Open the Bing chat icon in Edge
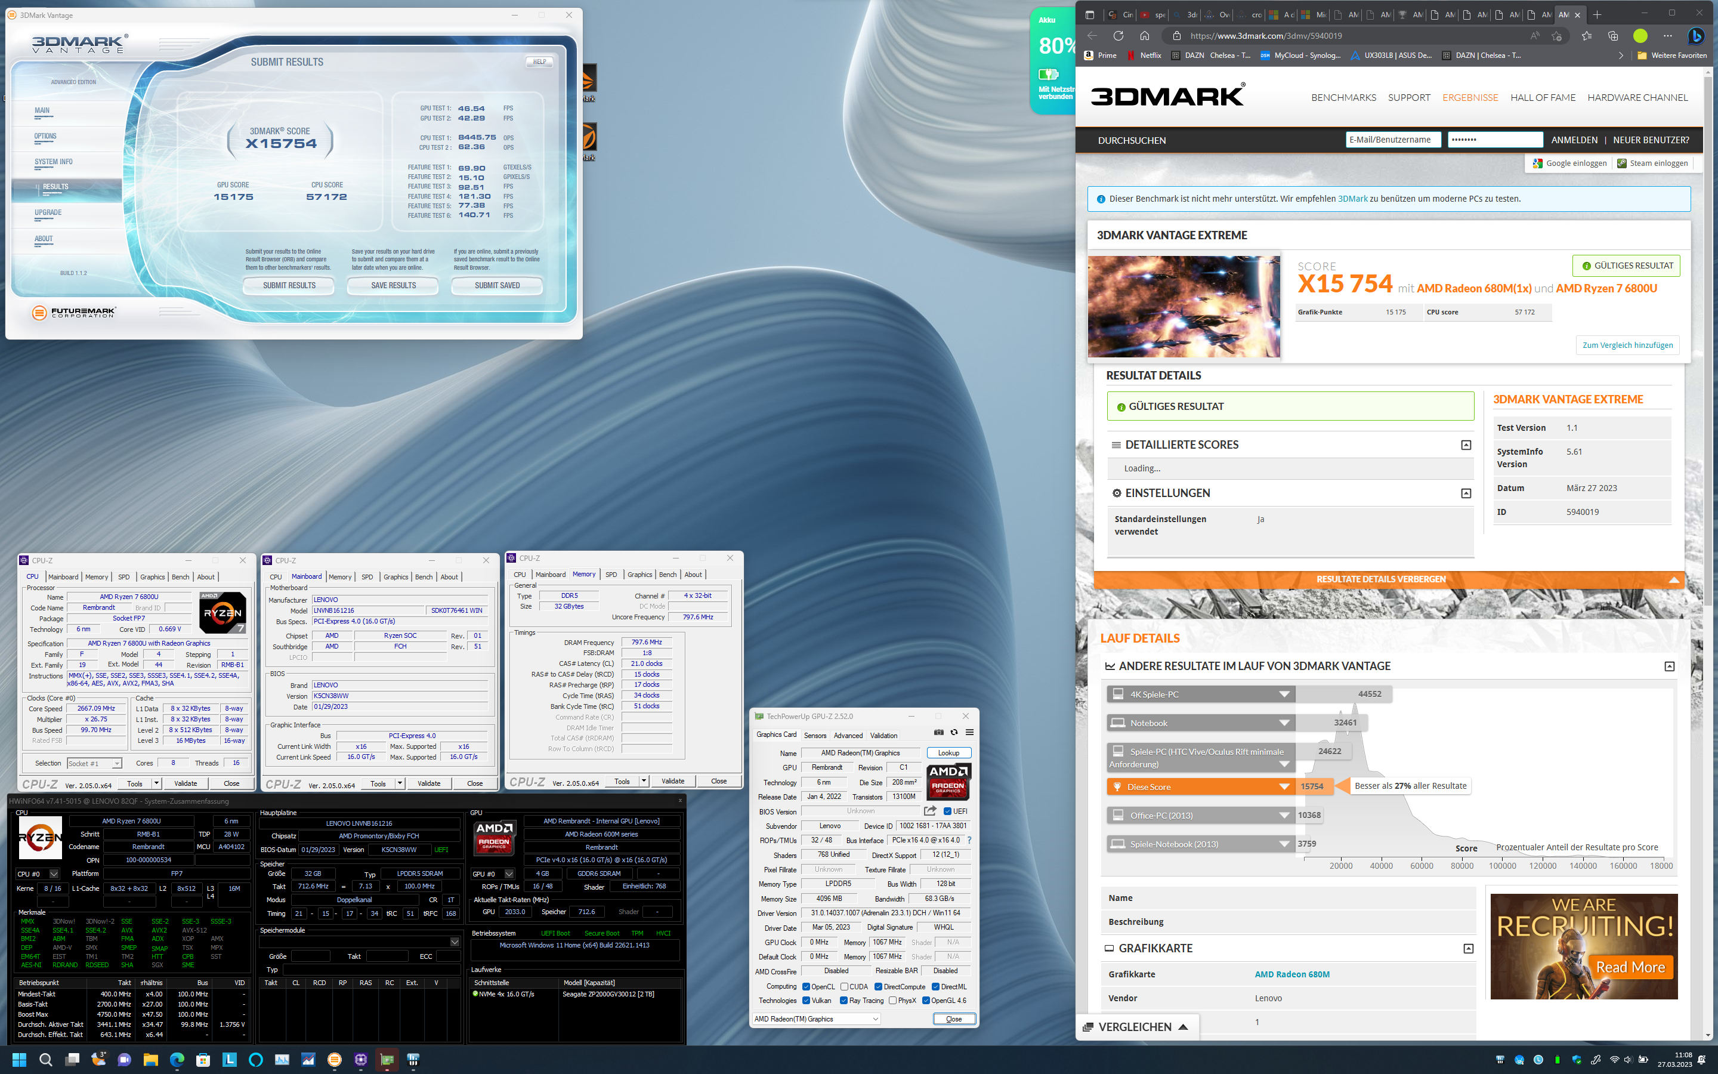 [1696, 36]
